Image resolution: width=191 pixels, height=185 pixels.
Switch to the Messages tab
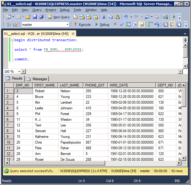(37, 79)
